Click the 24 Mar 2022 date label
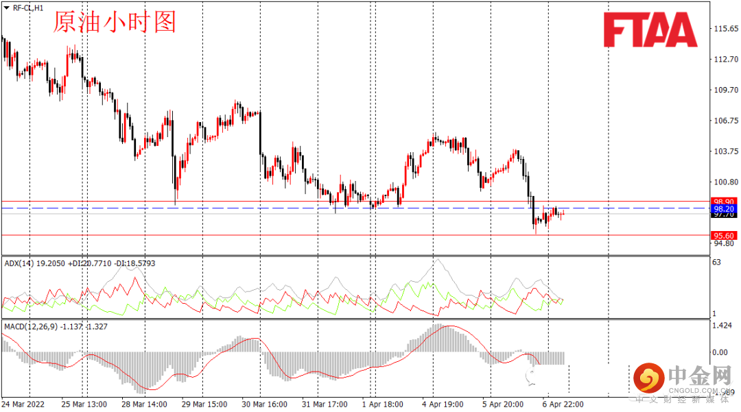Image resolution: width=741 pixels, height=412 pixels. pos(23,404)
